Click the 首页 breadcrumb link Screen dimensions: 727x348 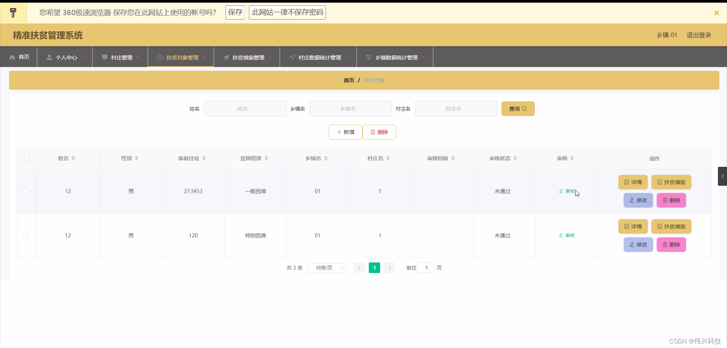pyautogui.click(x=349, y=80)
